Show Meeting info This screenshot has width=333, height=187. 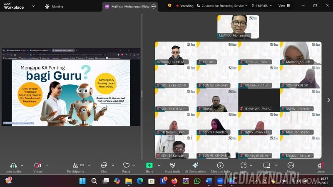[x=220, y=165]
